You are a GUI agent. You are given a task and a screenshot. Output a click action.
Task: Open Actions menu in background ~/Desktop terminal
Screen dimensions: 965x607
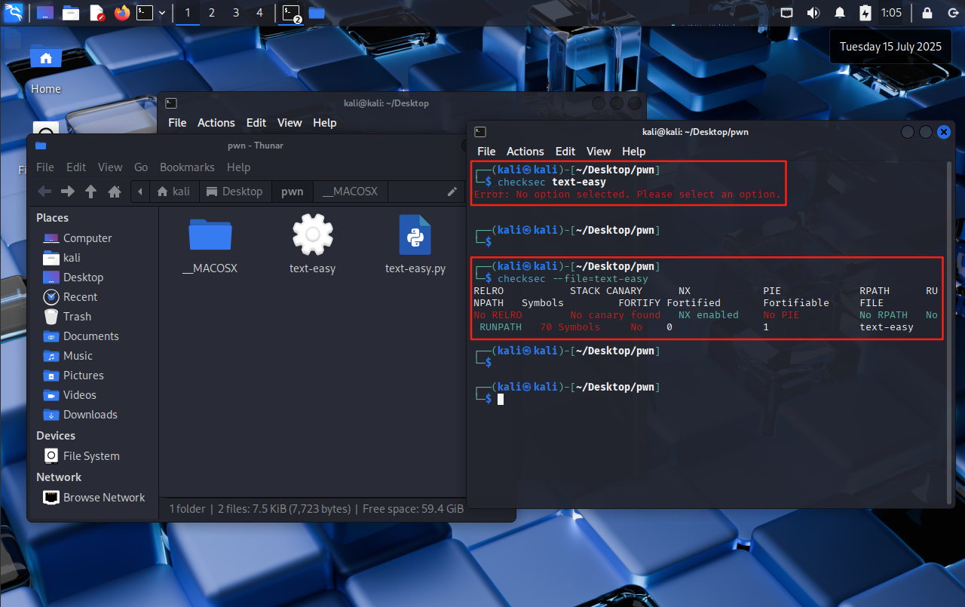pos(216,123)
